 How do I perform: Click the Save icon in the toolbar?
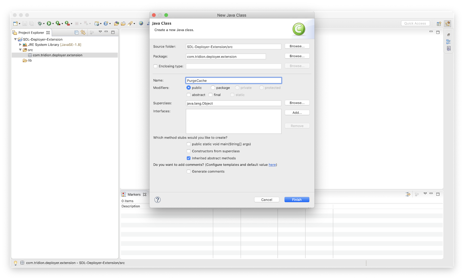point(25,23)
